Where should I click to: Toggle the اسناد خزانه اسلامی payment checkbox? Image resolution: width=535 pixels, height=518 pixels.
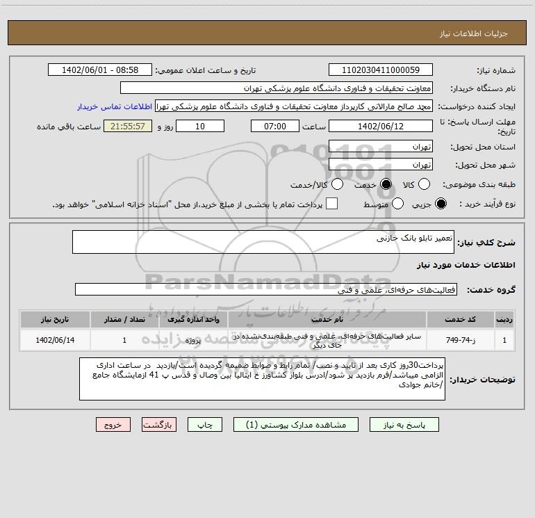(331, 204)
